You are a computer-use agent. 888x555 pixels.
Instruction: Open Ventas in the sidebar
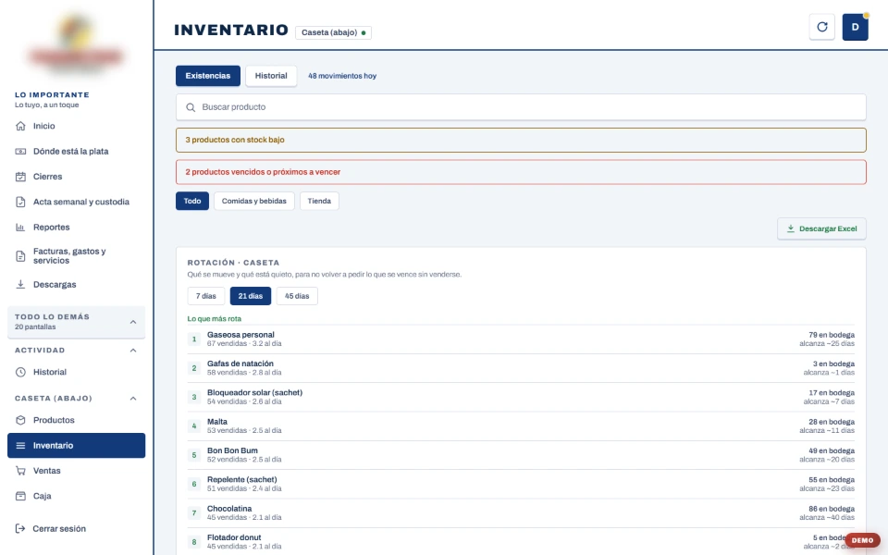click(76, 471)
